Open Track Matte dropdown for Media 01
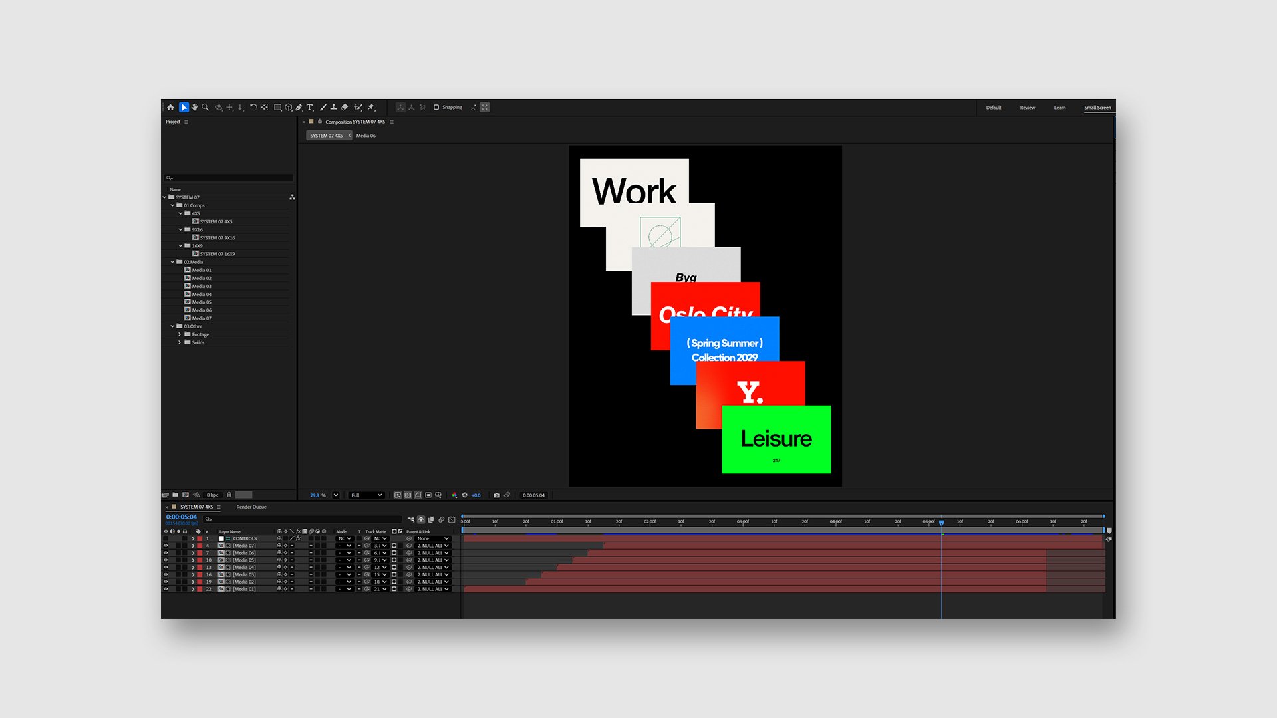 tap(380, 589)
